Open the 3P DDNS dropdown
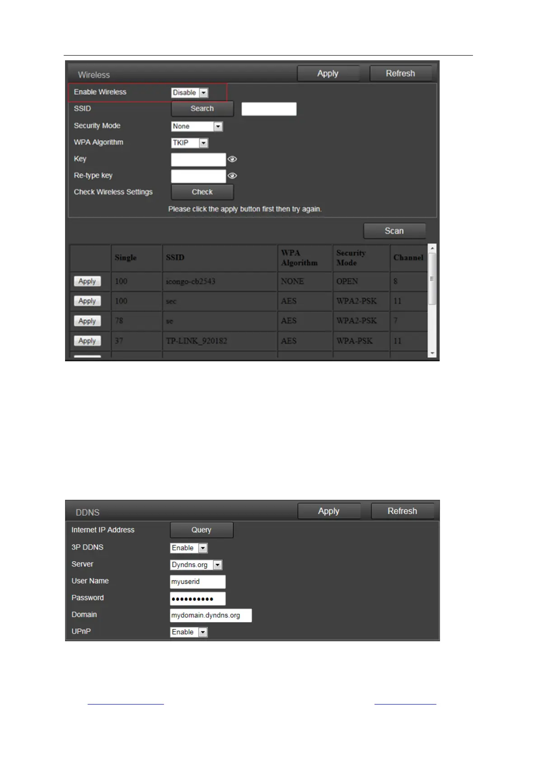Image resolution: width=538 pixels, height=761 pixels. click(189, 548)
